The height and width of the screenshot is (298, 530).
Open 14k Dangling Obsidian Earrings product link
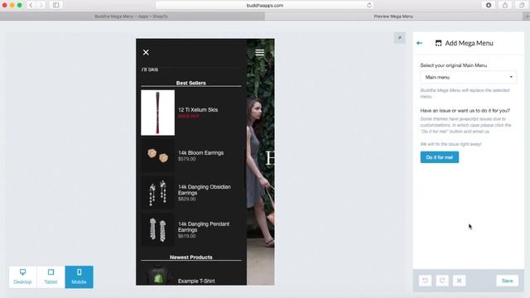click(x=205, y=190)
